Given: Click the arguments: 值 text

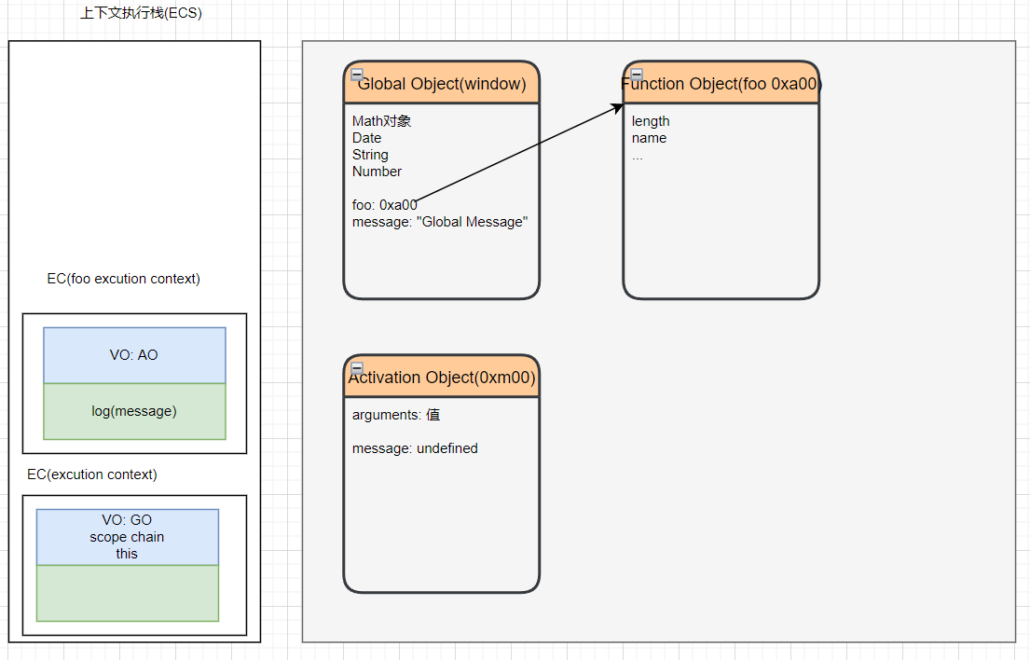Looking at the screenshot, I should tap(396, 415).
